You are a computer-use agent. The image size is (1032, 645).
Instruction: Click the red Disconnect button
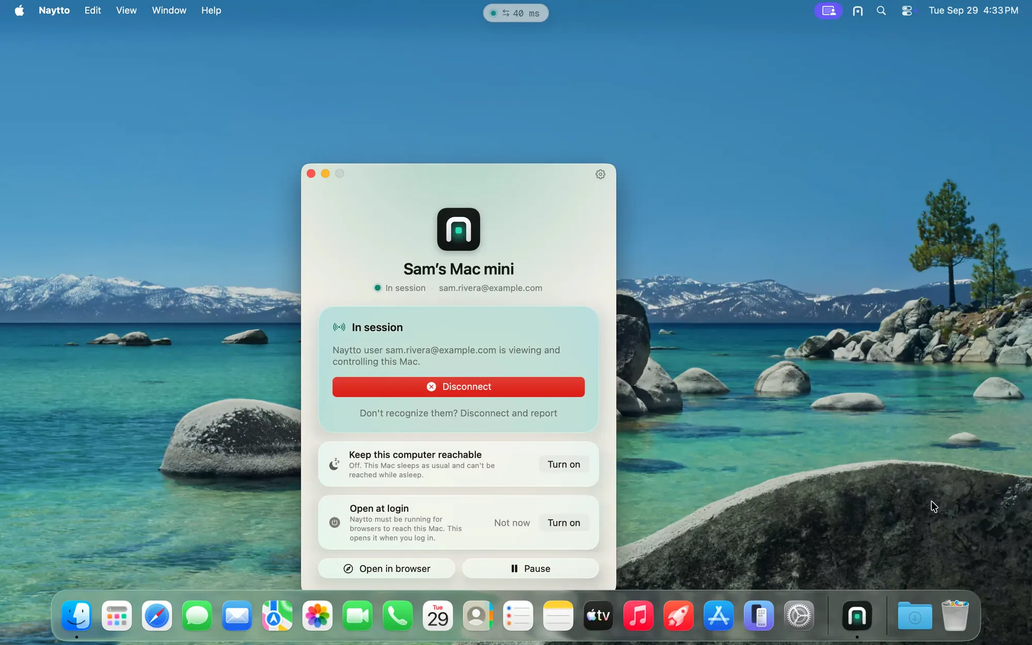click(458, 387)
